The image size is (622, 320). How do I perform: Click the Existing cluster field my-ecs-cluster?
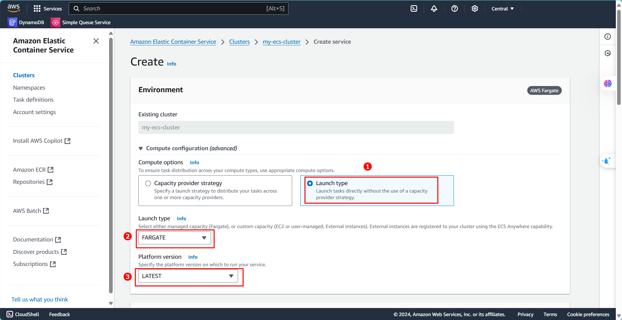pyautogui.click(x=296, y=127)
